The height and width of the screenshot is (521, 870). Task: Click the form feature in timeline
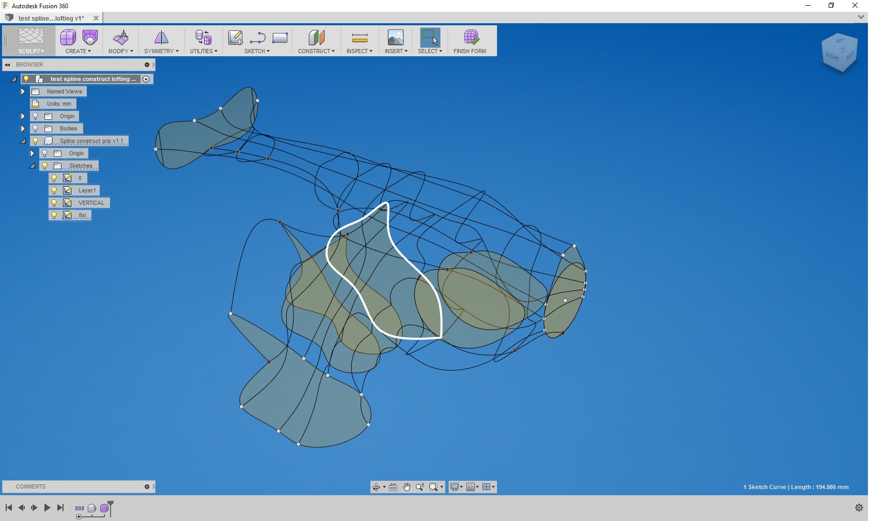coord(104,508)
